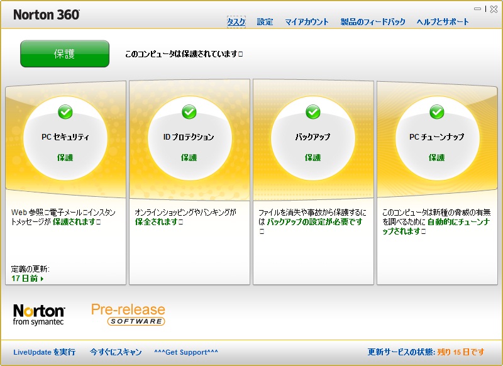Click 保全されます link in ID protection description
This screenshot has height=366, width=503.
[157, 222]
